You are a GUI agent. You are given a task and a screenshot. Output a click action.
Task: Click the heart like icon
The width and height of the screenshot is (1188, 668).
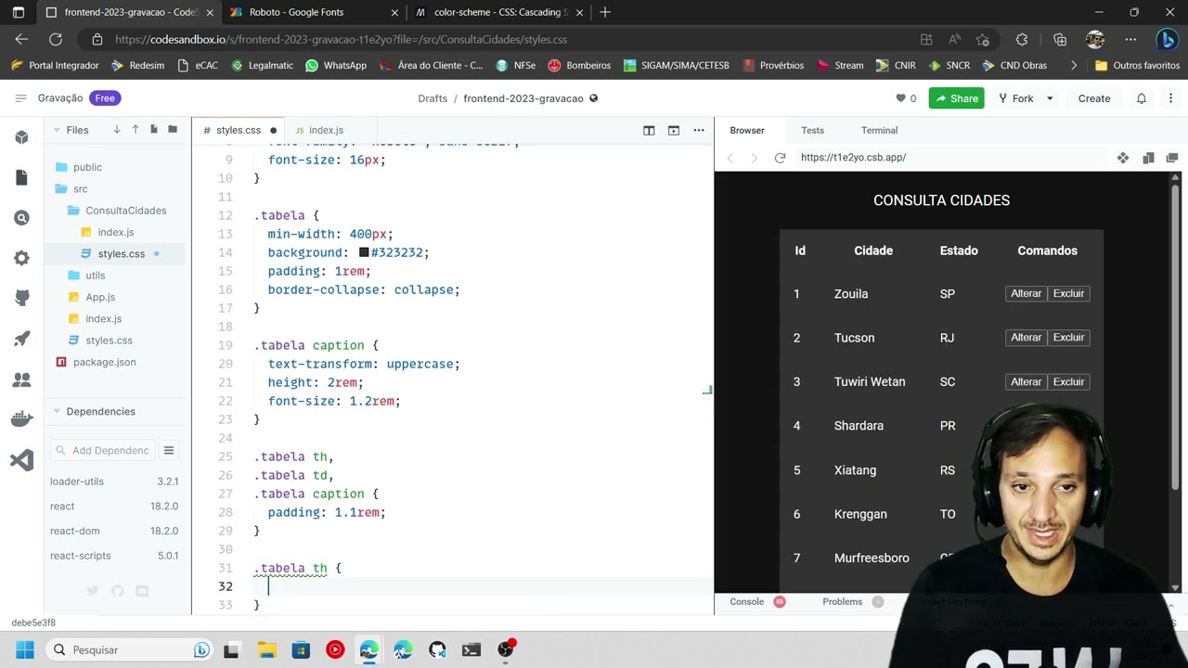click(x=900, y=98)
